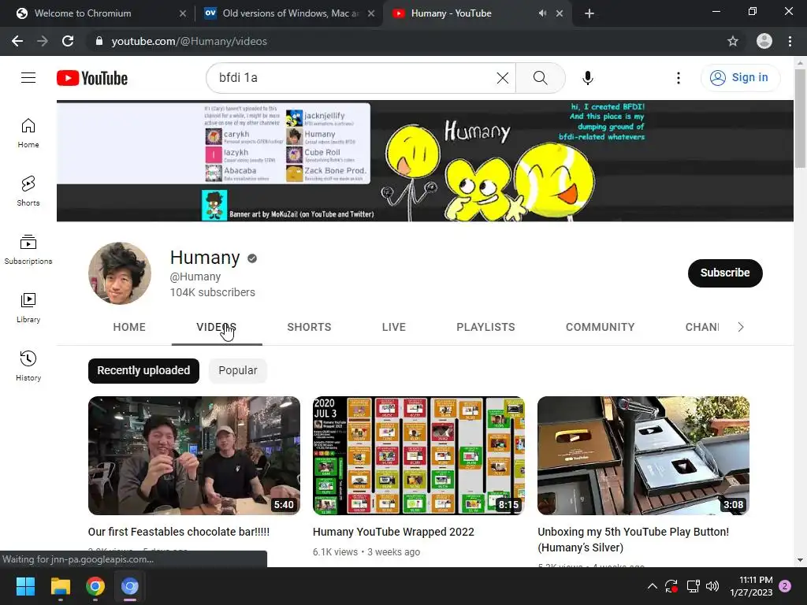This screenshot has width=807, height=605.
Task: Click the Feastables video thumbnail
Action: click(194, 455)
